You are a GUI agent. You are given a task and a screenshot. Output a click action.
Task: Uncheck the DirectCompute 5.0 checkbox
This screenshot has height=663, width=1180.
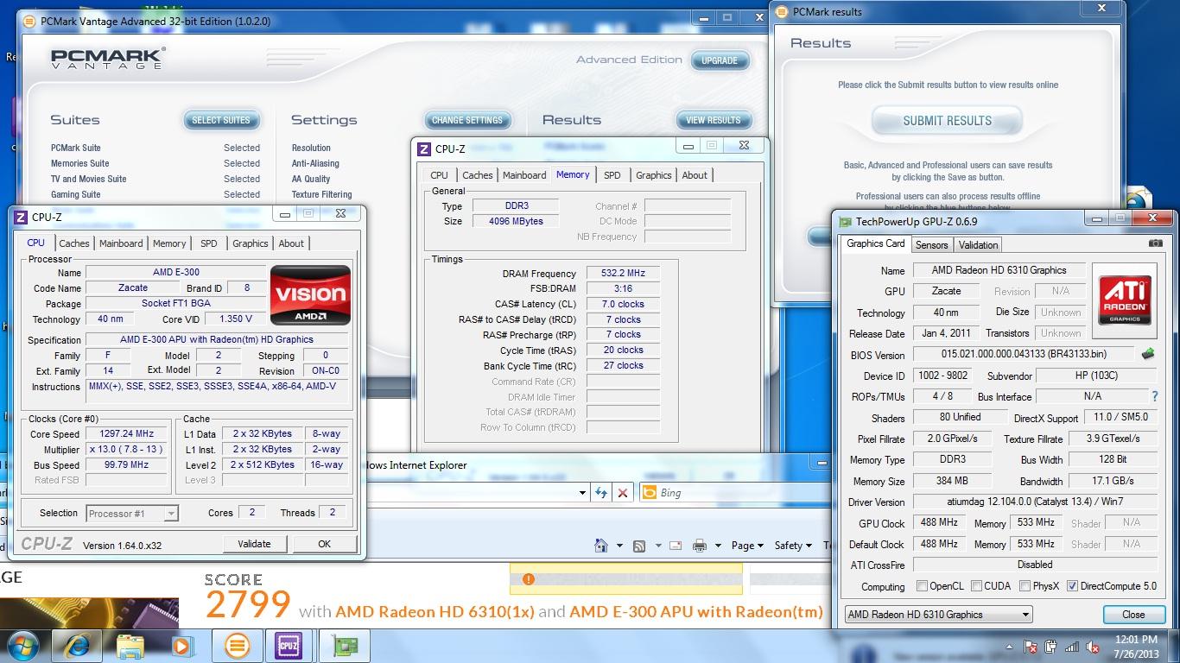click(1072, 586)
